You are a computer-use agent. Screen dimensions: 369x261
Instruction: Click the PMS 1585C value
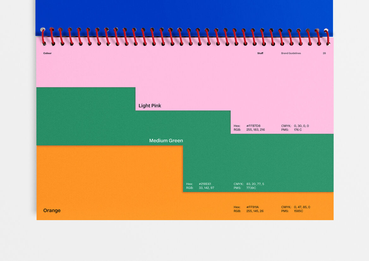pos(298,211)
